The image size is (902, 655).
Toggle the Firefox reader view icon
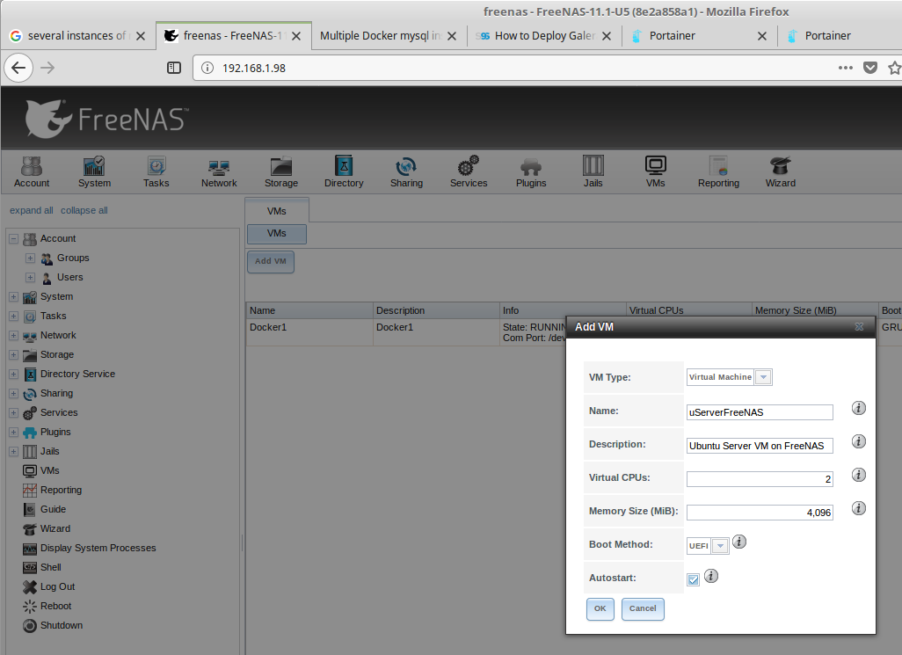(x=174, y=68)
